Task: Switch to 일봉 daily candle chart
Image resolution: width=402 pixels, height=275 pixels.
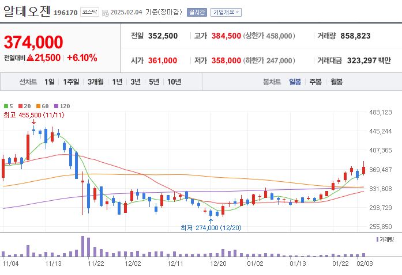Action: point(295,82)
